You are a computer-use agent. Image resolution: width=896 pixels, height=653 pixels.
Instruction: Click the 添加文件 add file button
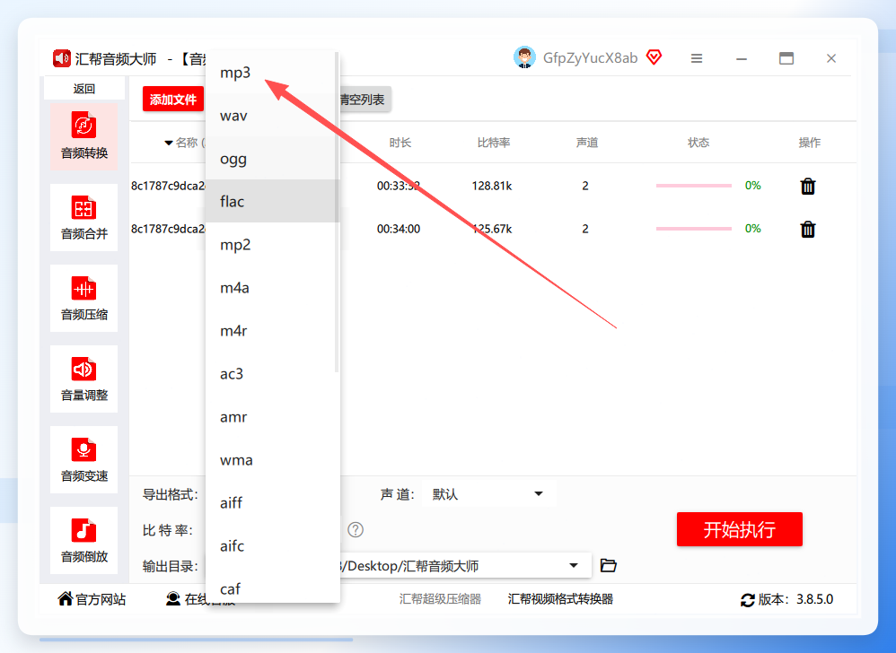(173, 100)
